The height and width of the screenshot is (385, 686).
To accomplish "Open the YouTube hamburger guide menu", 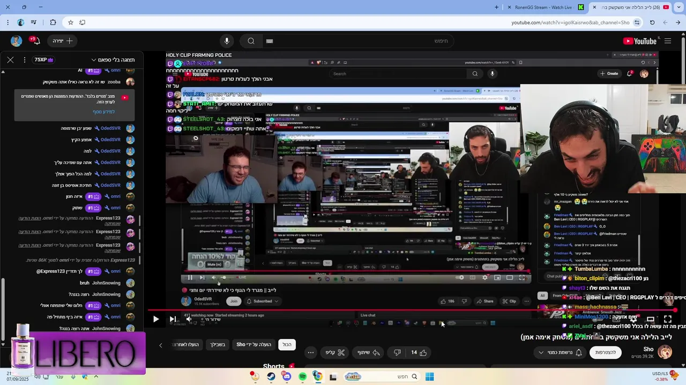I will point(668,41).
